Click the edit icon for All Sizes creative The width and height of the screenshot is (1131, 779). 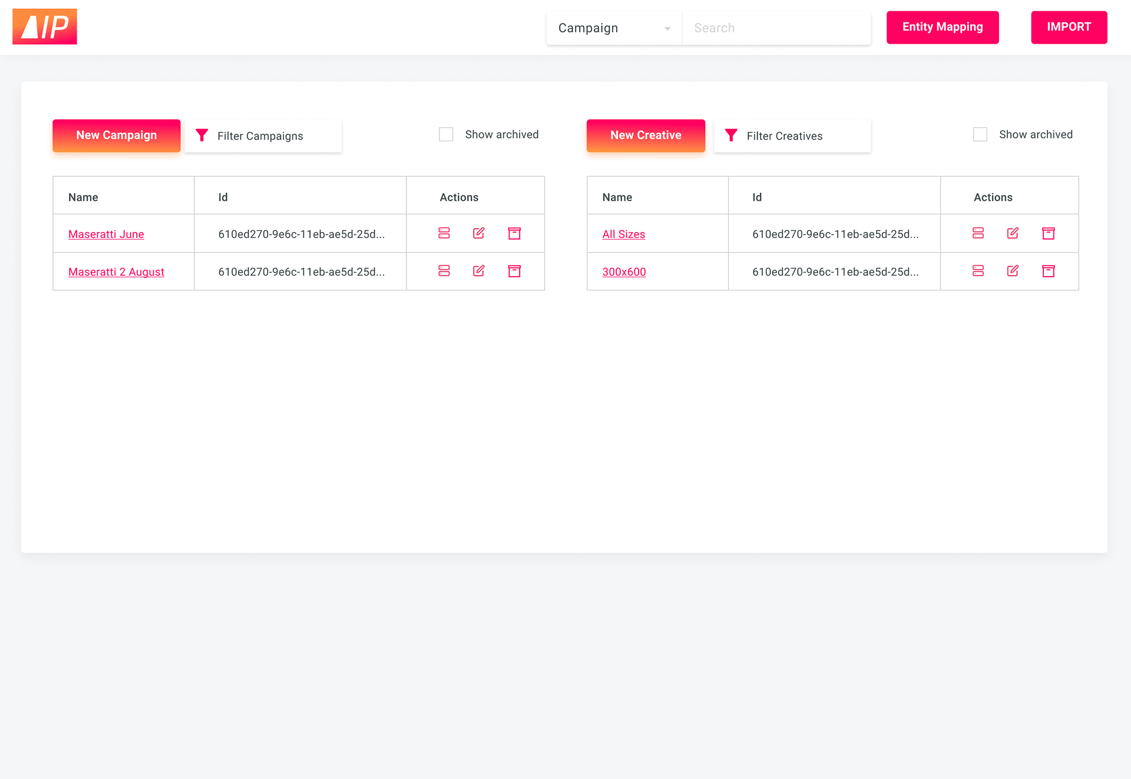pyautogui.click(x=1013, y=233)
